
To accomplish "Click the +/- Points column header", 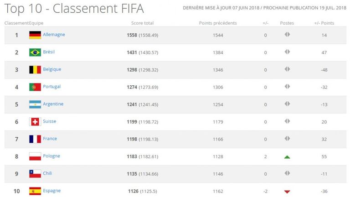I will click(324, 23).
